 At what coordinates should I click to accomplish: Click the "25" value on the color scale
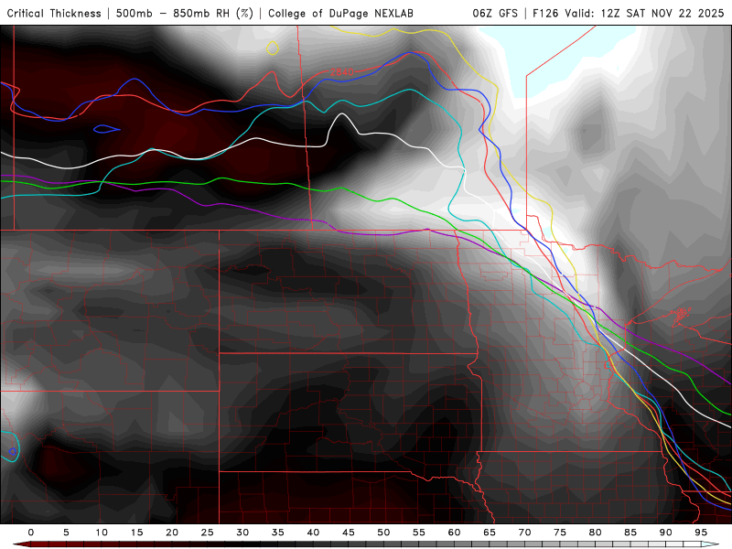click(x=208, y=533)
